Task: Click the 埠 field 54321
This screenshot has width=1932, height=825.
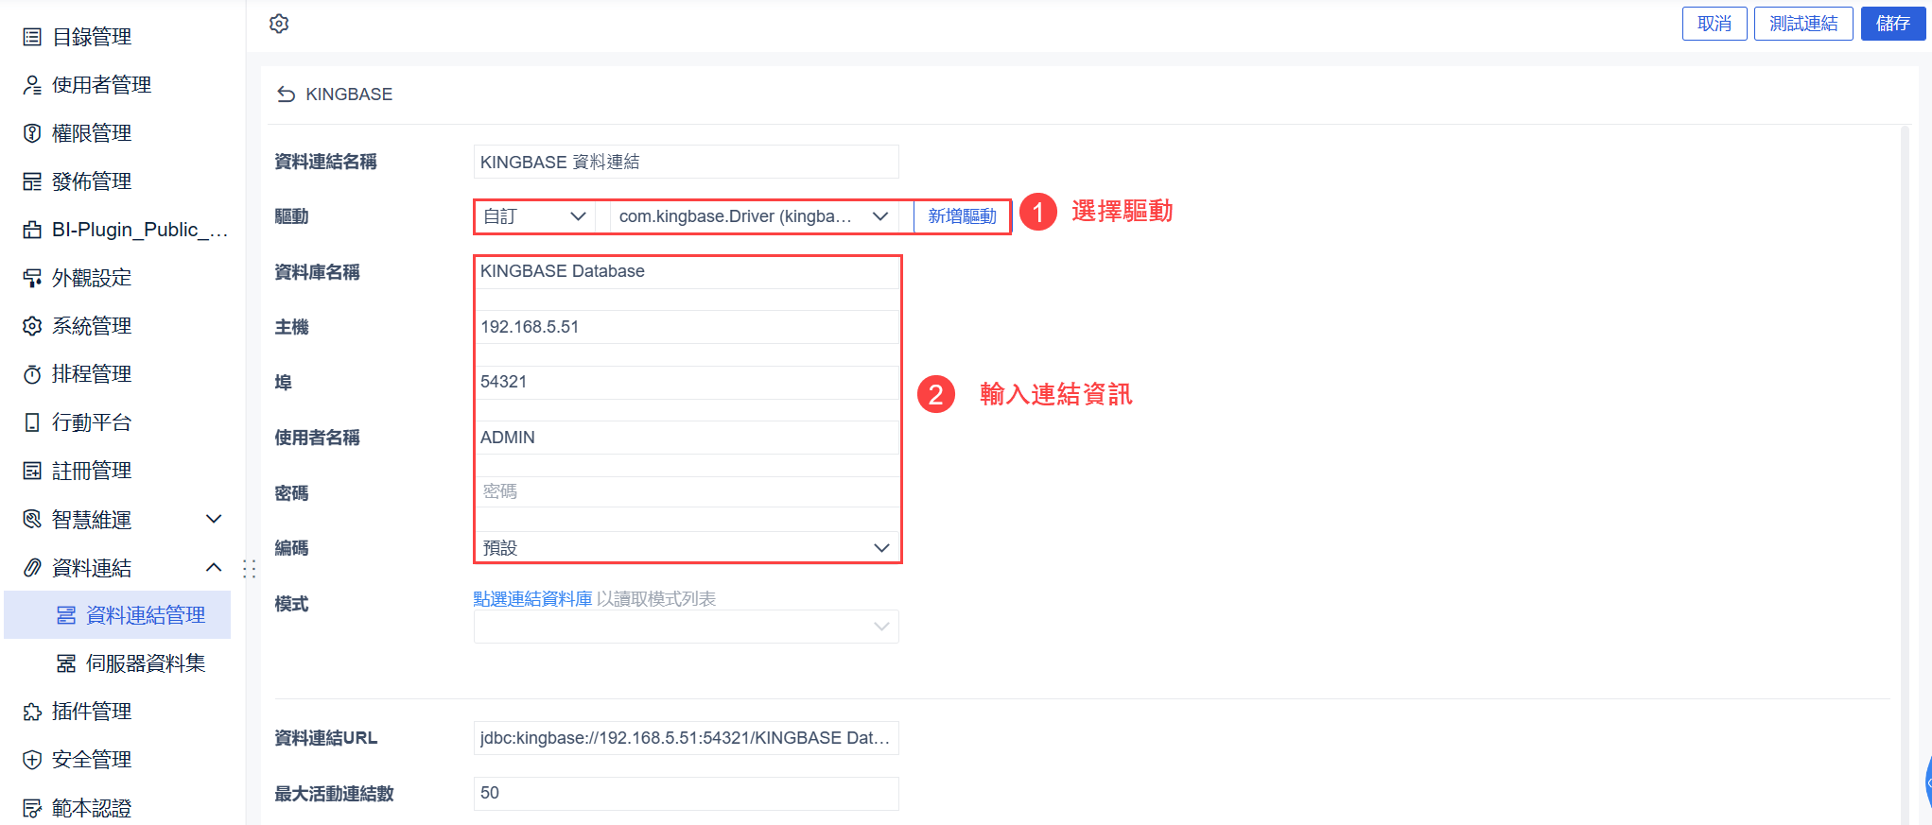Action: tap(687, 382)
